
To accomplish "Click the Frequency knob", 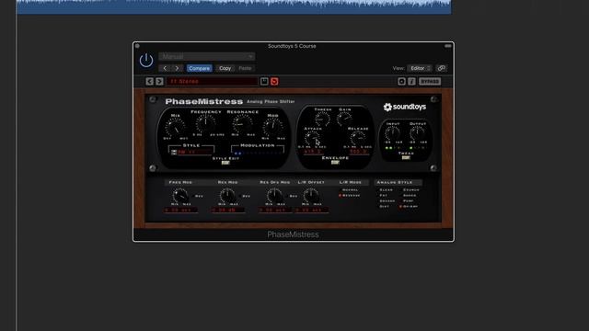I will click(205, 123).
